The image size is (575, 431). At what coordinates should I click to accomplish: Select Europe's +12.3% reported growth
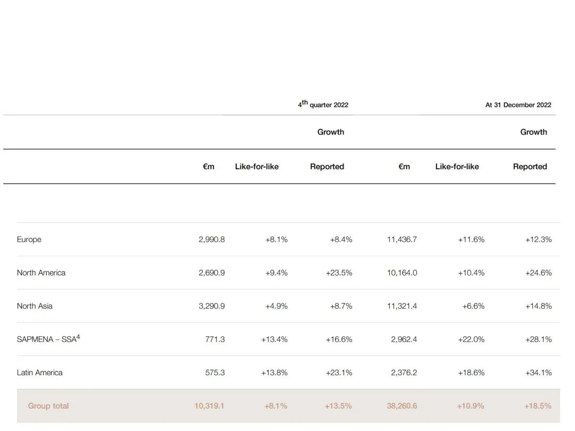538,239
